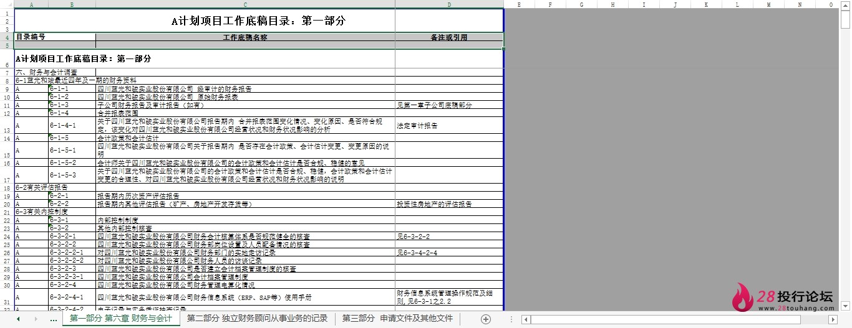
Task: Show hidden sheet tabs via ellipsis
Action: [x=54, y=319]
